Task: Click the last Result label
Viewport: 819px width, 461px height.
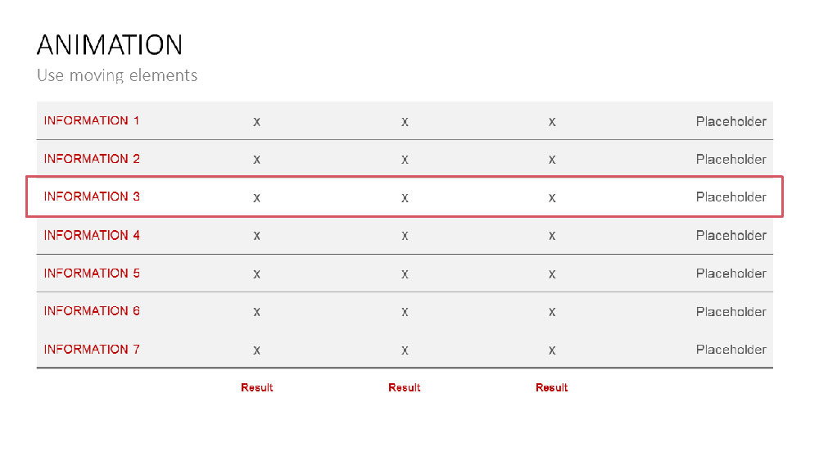Action: click(551, 387)
